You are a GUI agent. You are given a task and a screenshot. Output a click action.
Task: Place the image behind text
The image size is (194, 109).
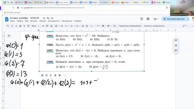click(x=55, y=75)
